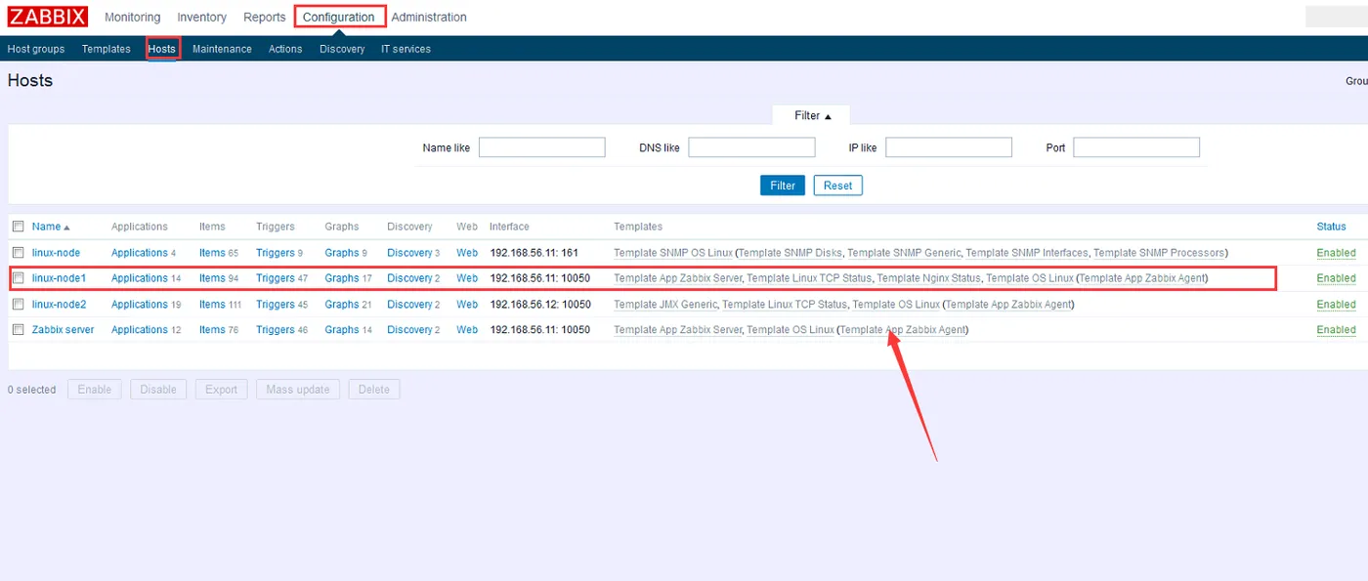Open Applications for Zabbix server
The width and height of the screenshot is (1368, 581).
pos(140,330)
